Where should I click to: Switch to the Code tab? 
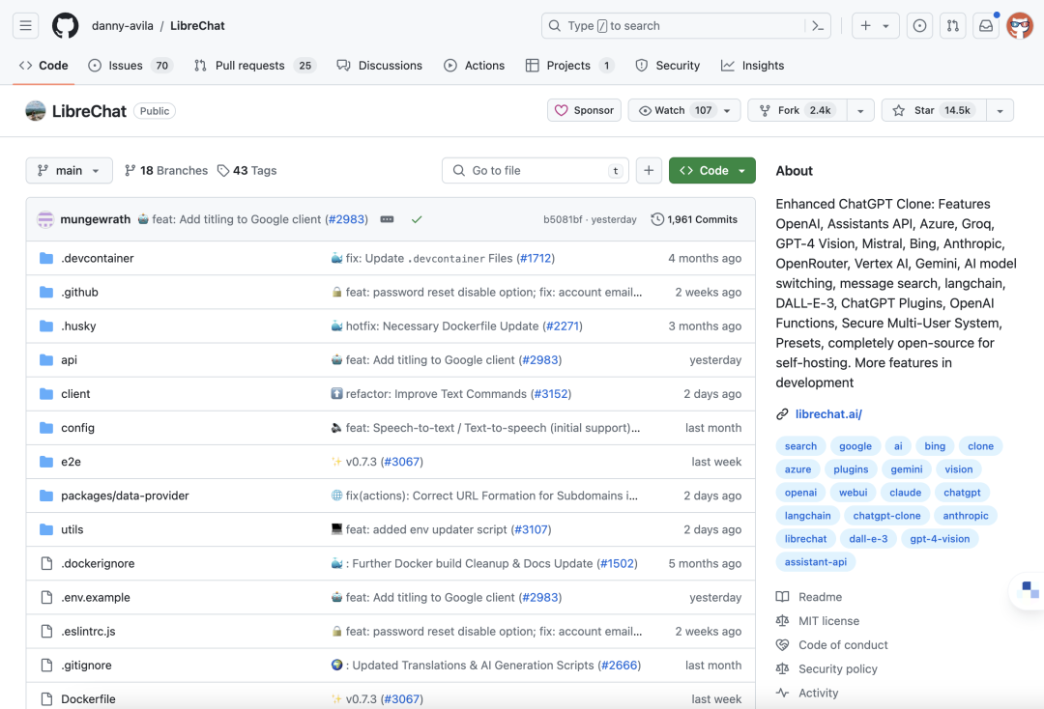coord(43,65)
